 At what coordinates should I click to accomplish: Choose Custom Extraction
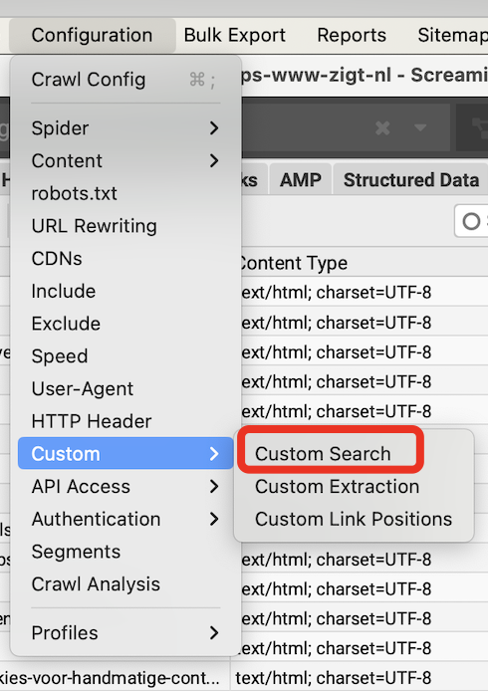pos(337,487)
